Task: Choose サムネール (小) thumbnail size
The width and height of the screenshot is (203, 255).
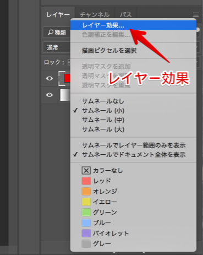Action: click(x=133, y=111)
